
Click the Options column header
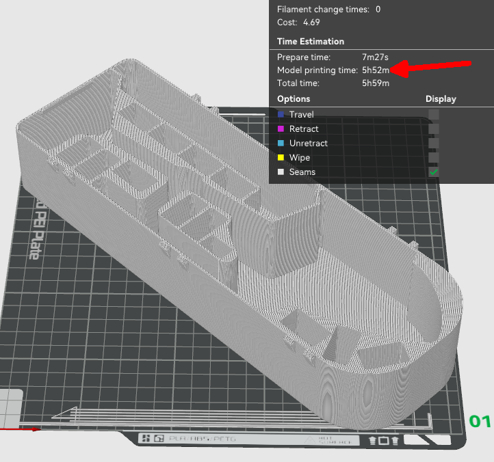pos(294,99)
